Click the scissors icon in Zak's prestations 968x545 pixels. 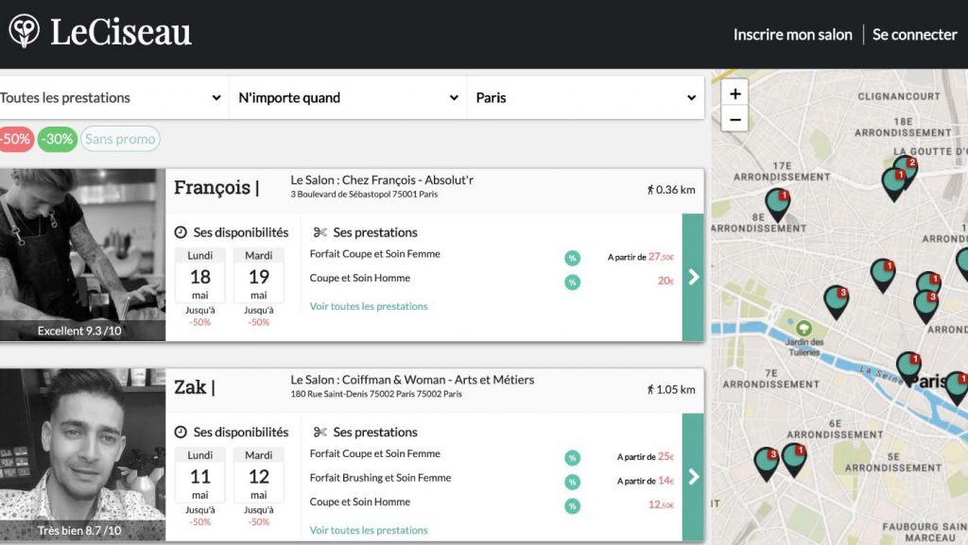320,433
